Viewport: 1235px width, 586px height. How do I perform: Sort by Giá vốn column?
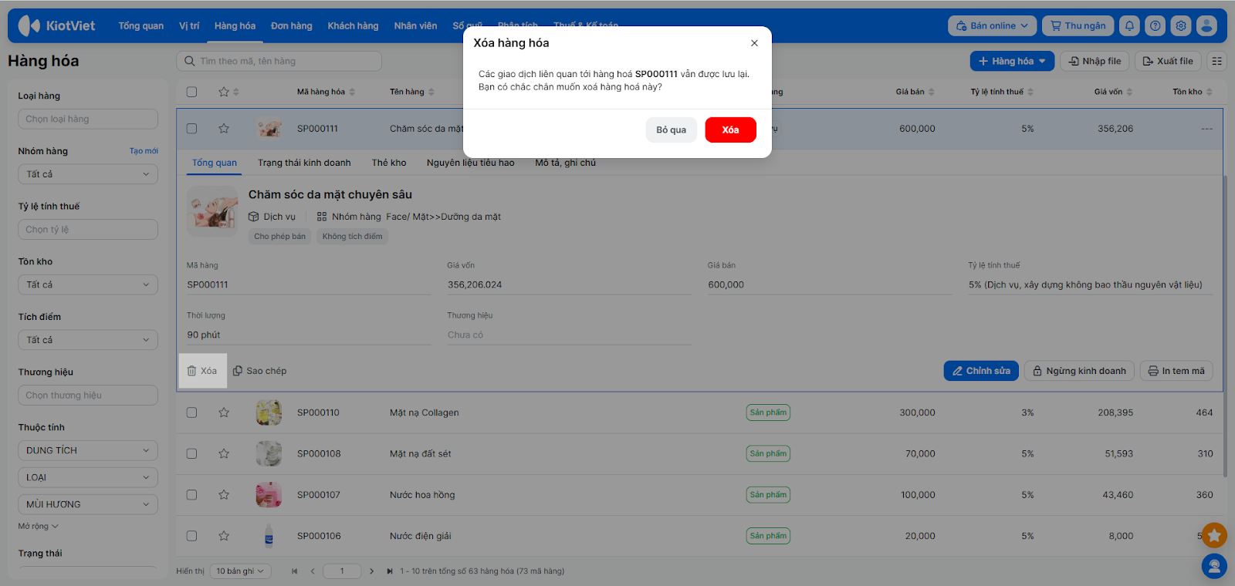[x=1113, y=92]
